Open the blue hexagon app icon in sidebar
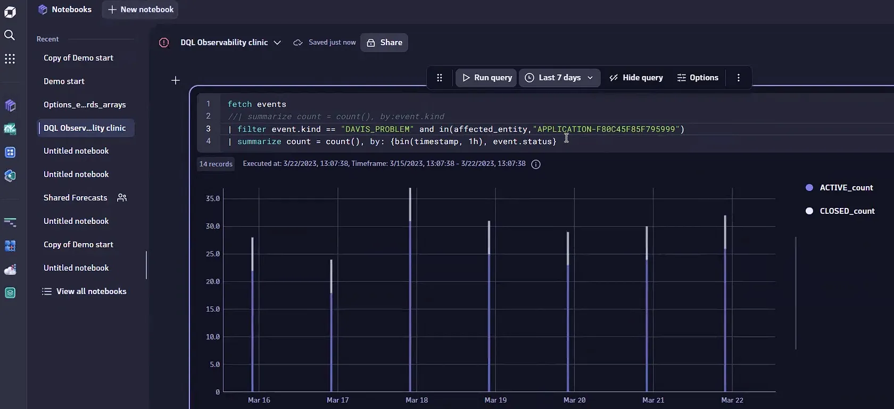The height and width of the screenshot is (409, 894). [x=10, y=176]
